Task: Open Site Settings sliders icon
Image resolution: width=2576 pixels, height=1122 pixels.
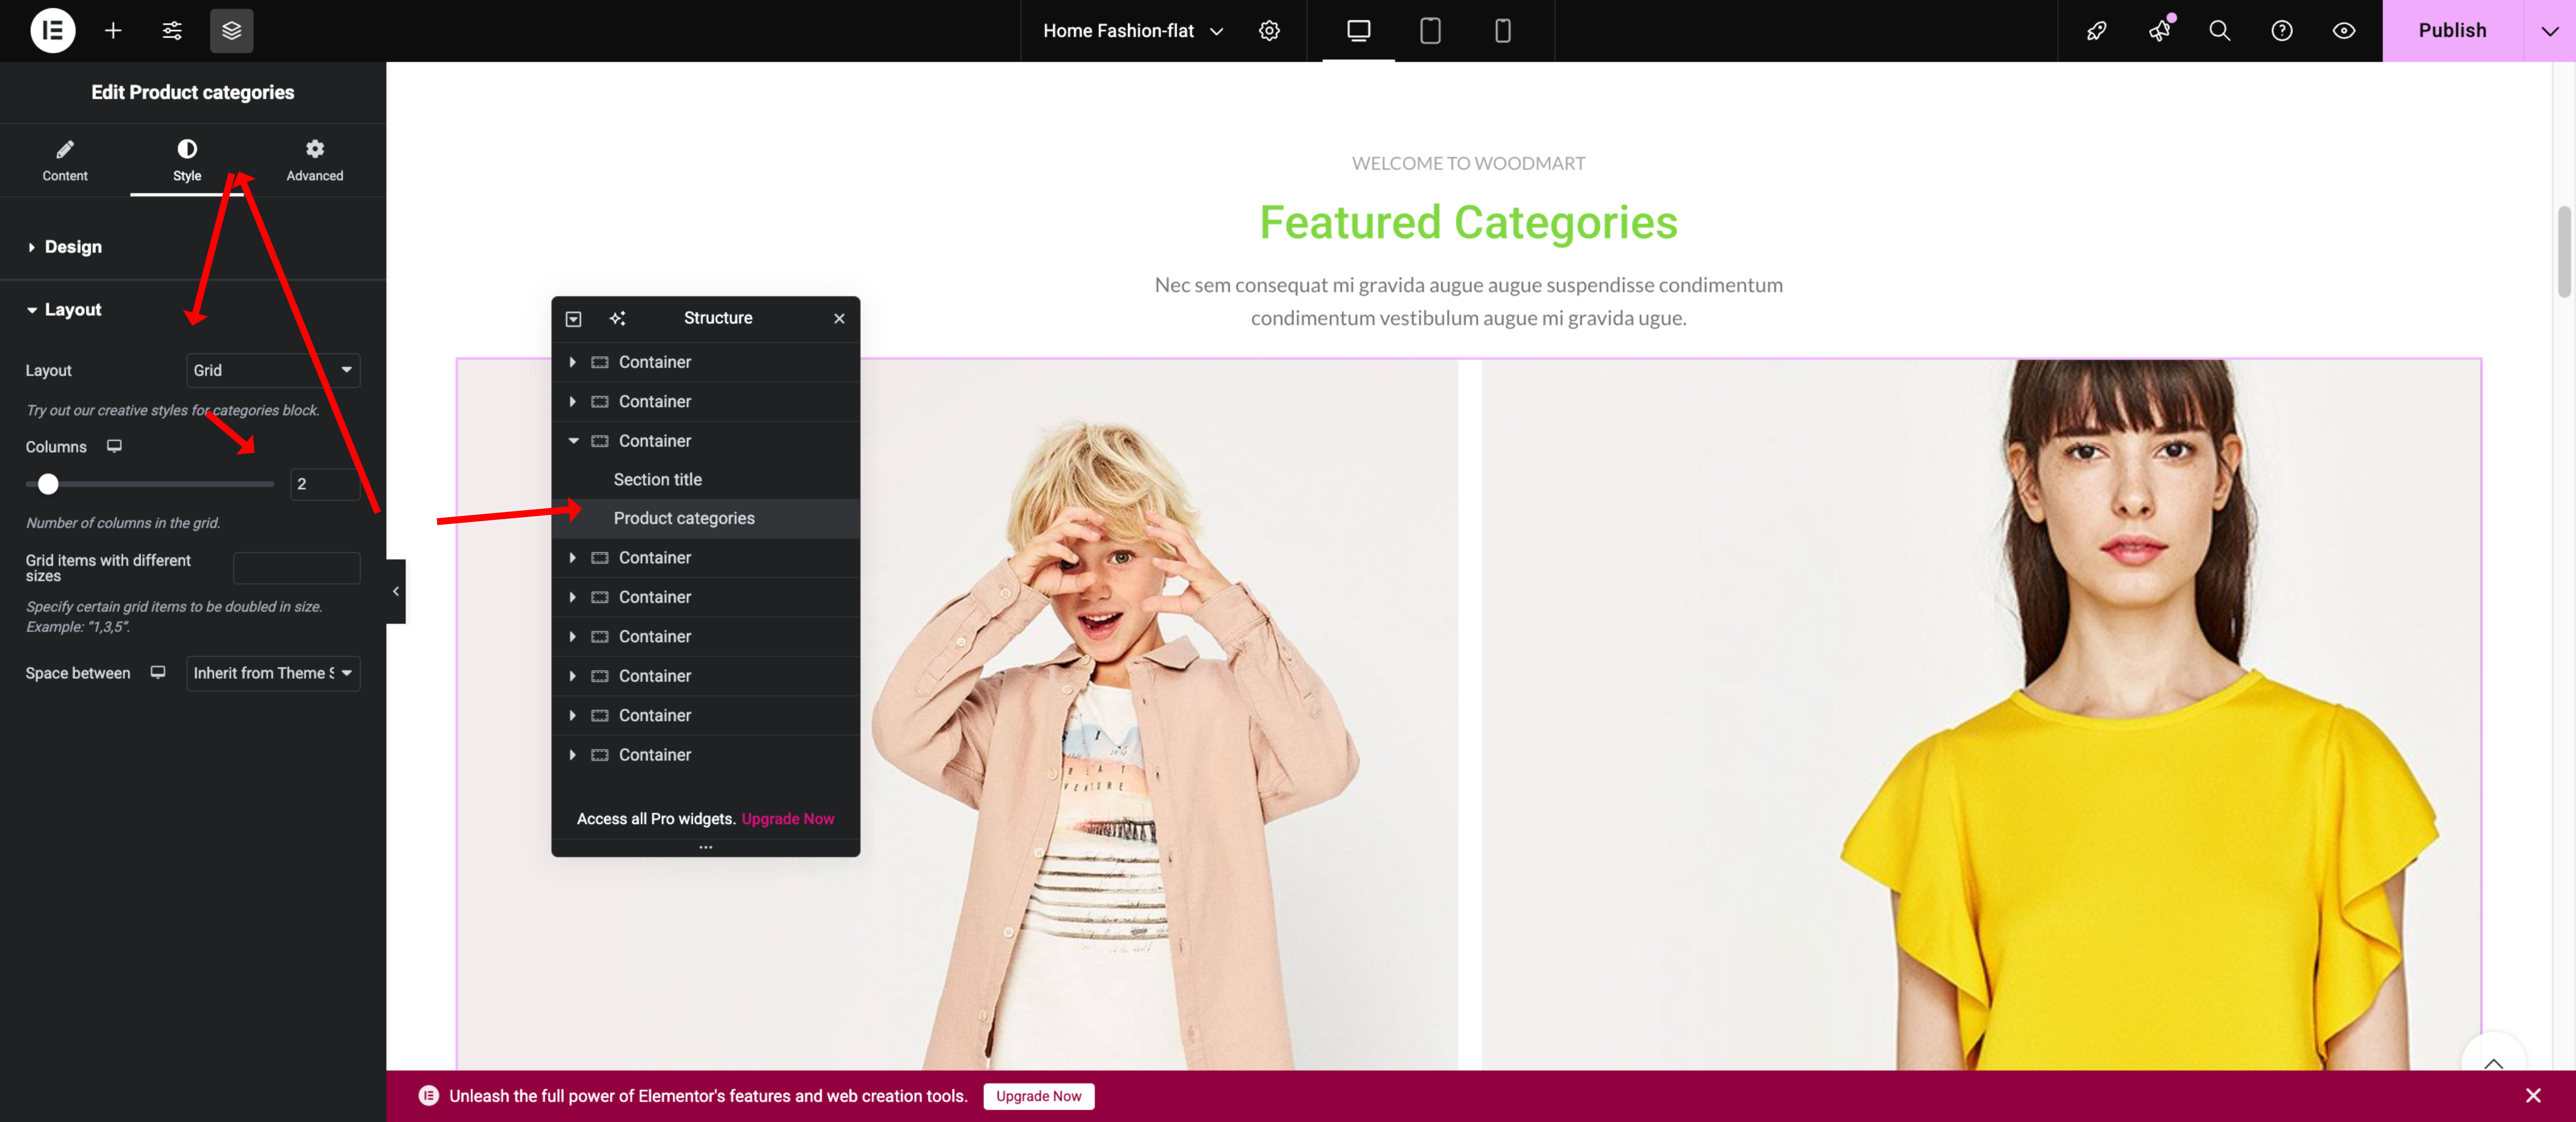Action: (x=172, y=30)
